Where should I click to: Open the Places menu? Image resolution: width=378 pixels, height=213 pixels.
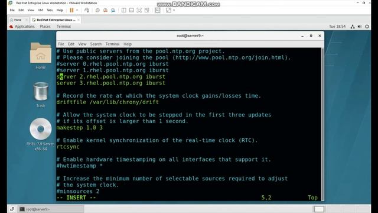coord(45,26)
